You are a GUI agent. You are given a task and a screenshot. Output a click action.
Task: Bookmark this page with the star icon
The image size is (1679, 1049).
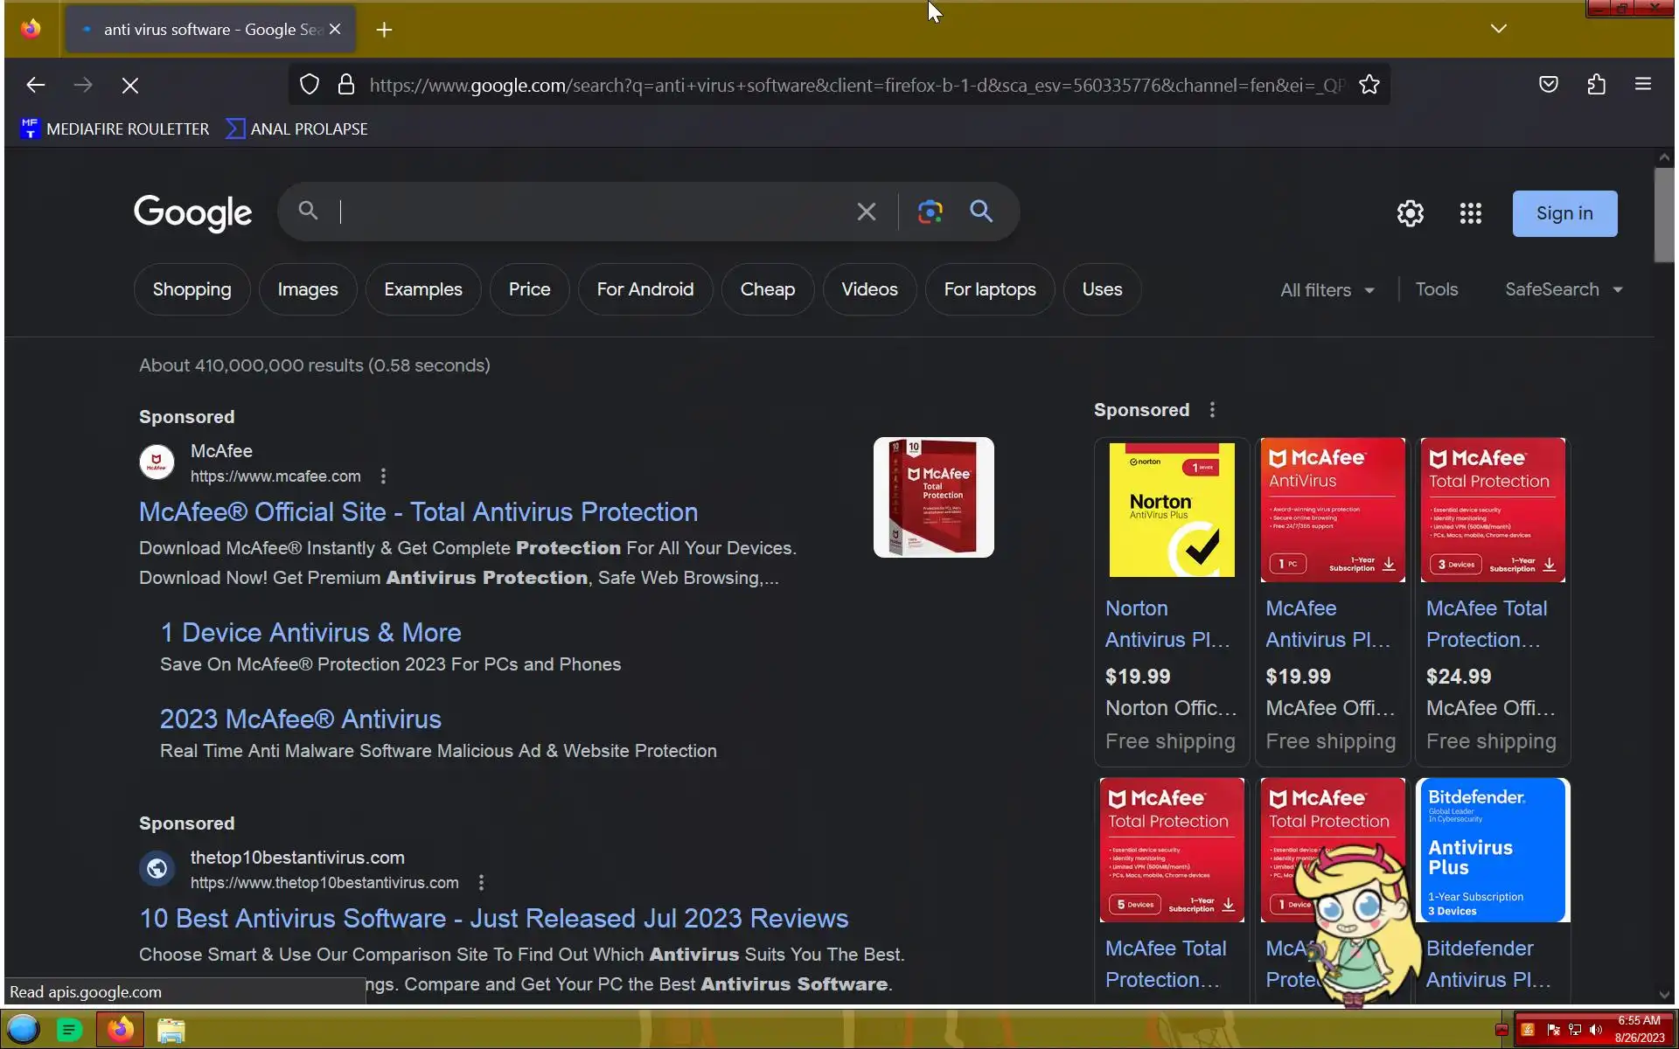click(x=1369, y=85)
